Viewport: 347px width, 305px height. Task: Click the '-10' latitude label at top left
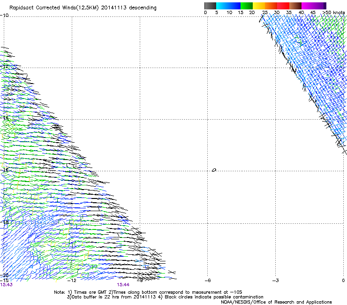(x=4, y=15)
